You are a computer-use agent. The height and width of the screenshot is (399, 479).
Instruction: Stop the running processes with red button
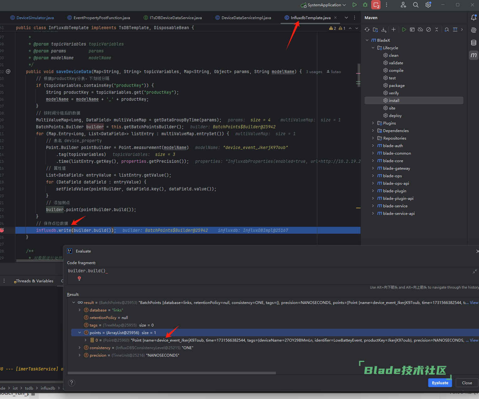[x=376, y=5]
